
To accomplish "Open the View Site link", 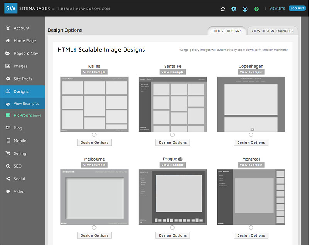I will 277,8.
